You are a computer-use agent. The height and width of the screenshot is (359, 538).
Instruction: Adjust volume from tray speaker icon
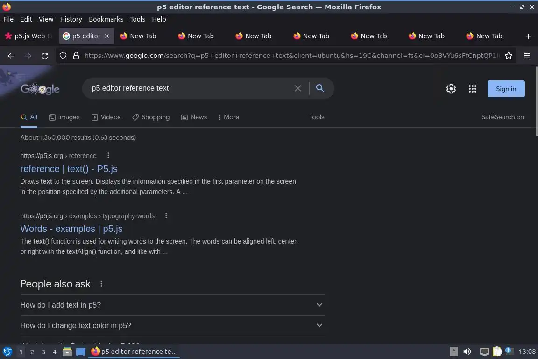coord(467,352)
